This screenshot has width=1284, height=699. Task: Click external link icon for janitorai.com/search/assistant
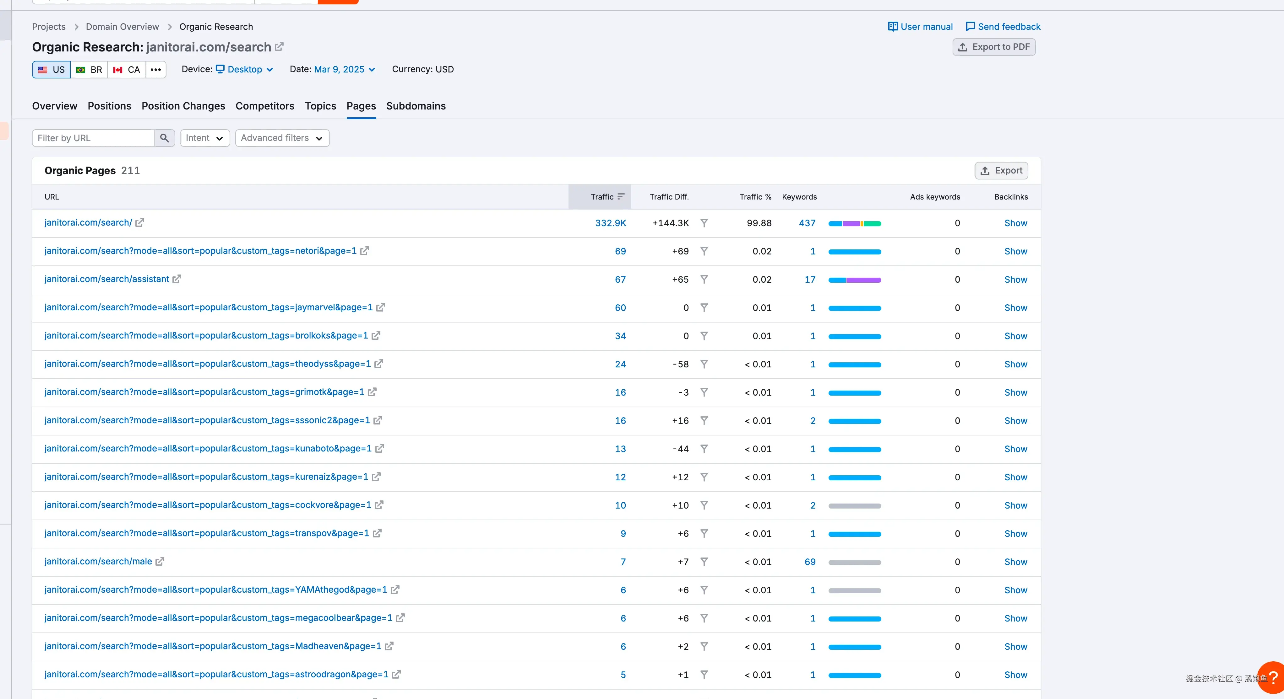(177, 279)
